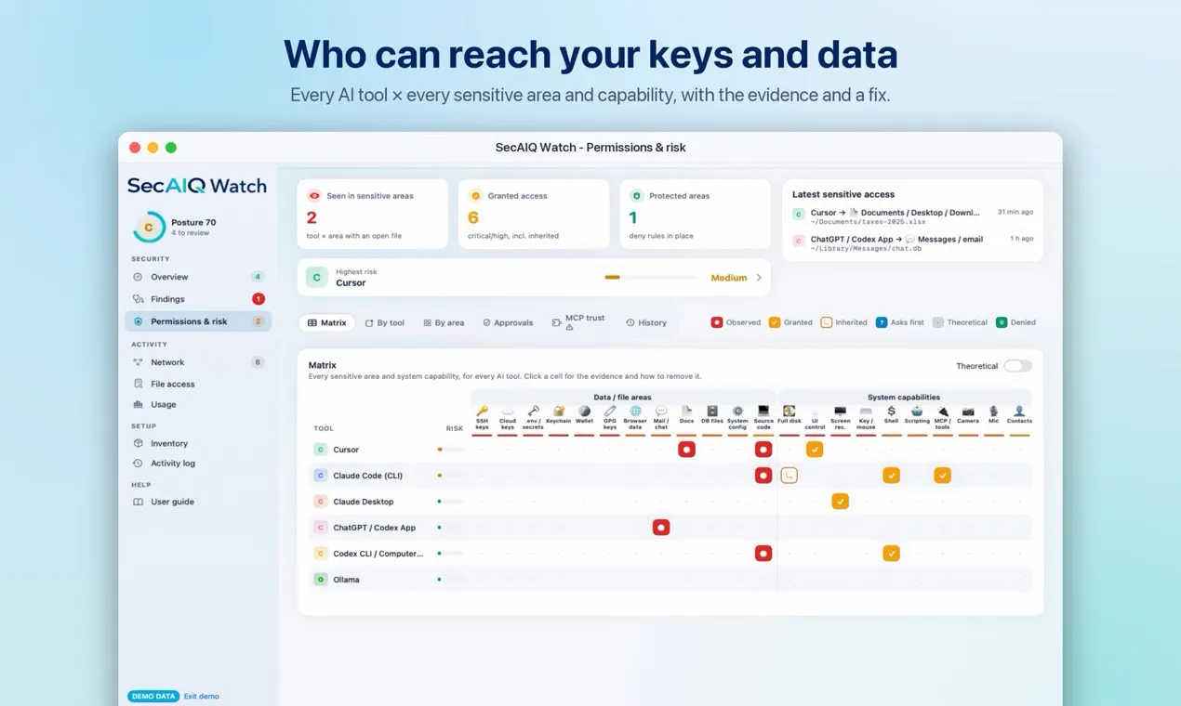
Task: Open the Overview sidebar item
Action: click(x=198, y=277)
